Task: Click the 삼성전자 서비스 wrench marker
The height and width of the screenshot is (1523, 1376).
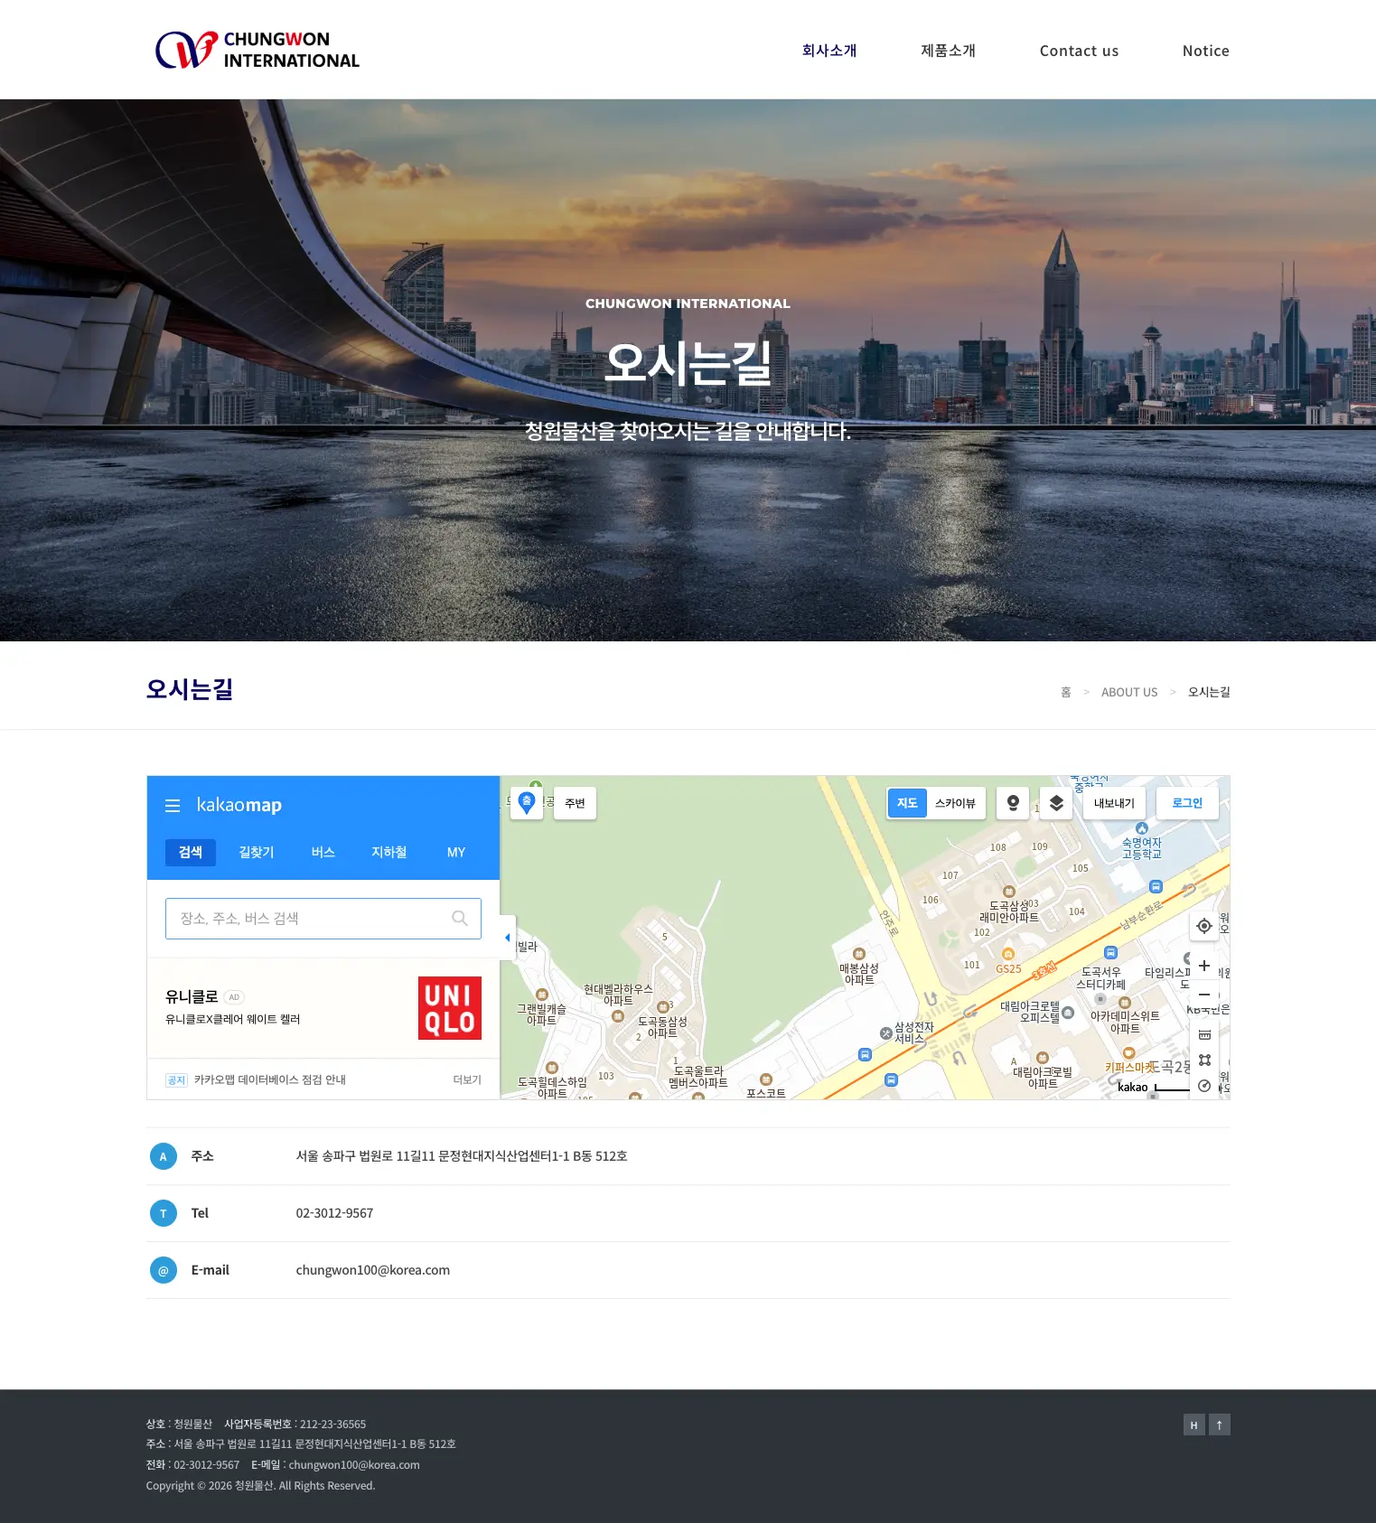Action: (886, 1033)
